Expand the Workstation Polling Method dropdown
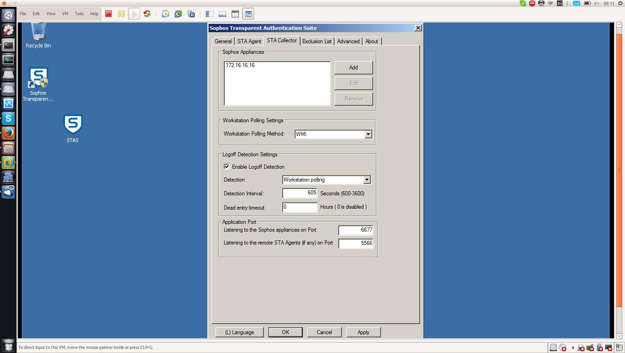Viewport: 625px width, 353px height. 368,134
